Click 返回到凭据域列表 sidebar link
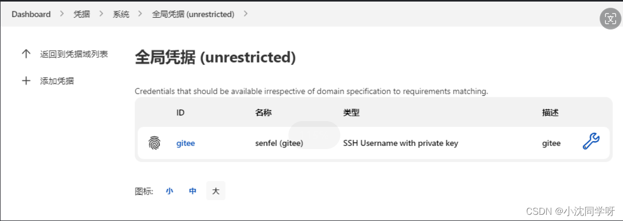The height and width of the screenshot is (221, 623). [74, 54]
